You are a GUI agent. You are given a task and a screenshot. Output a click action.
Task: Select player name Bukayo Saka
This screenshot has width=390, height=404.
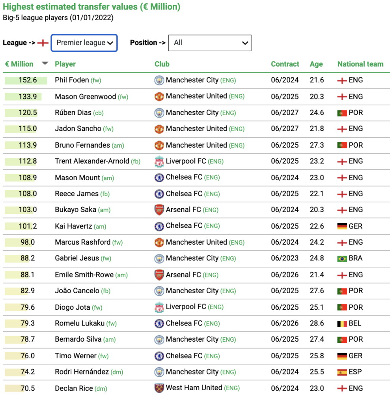pos(75,210)
